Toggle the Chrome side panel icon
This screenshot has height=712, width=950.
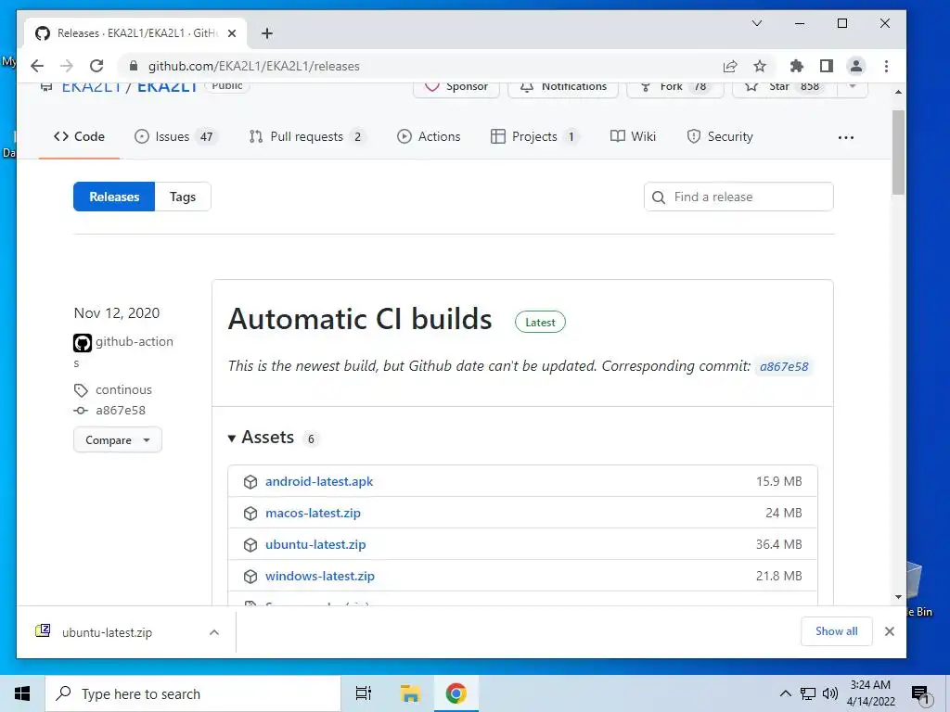(827, 66)
